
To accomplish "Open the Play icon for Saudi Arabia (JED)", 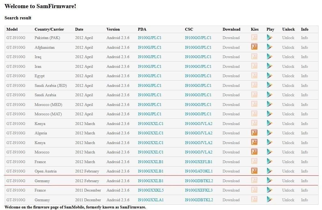I will click(x=269, y=85).
